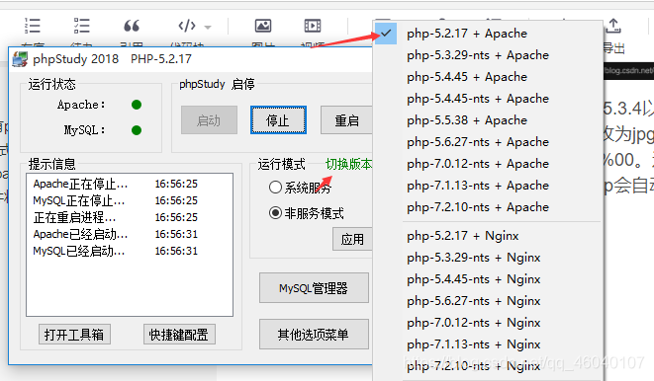The height and width of the screenshot is (381, 654).
Task: Select the 非服务模式 radio button
Action: pos(275,213)
